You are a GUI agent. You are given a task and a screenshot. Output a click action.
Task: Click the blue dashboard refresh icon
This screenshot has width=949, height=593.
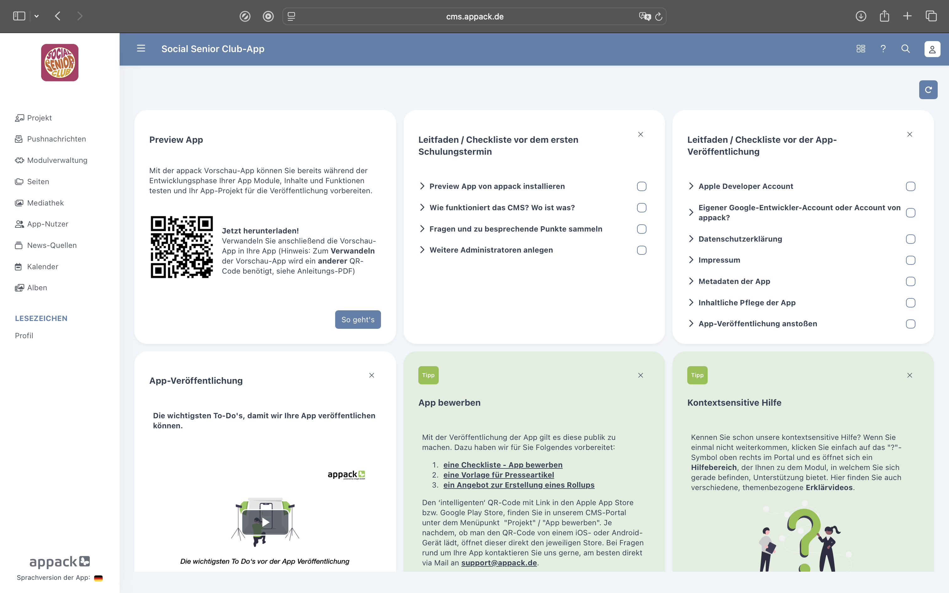click(928, 90)
